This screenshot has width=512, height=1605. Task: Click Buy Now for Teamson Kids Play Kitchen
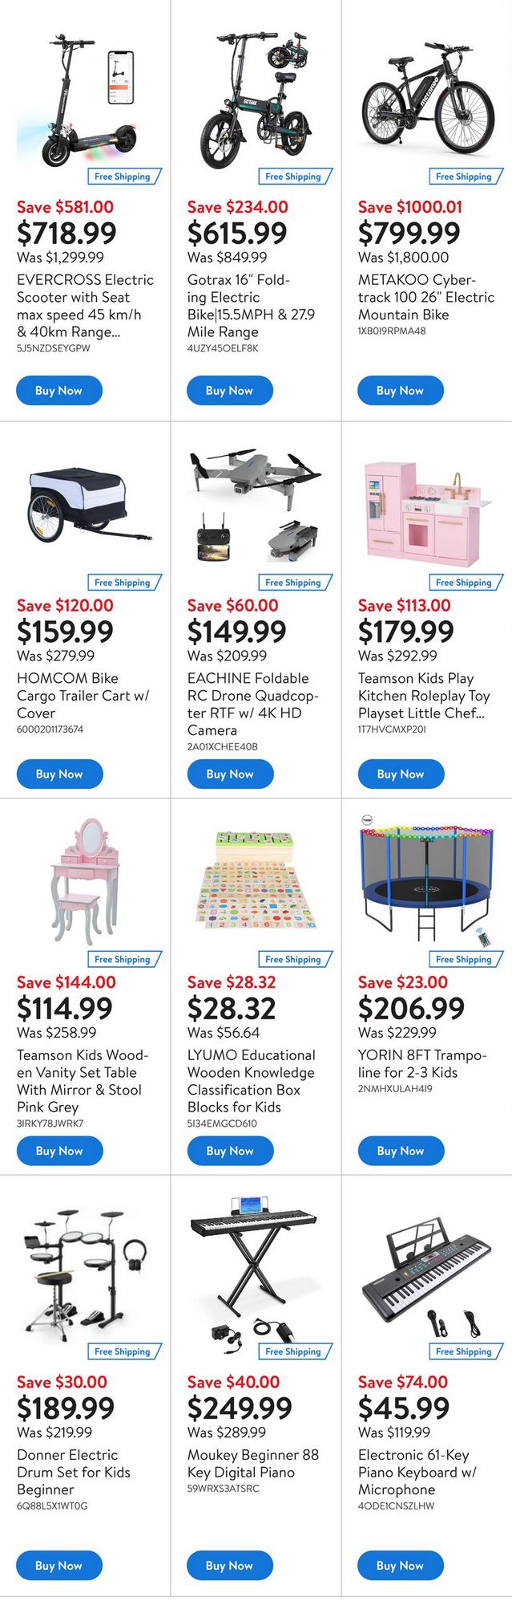point(400,774)
